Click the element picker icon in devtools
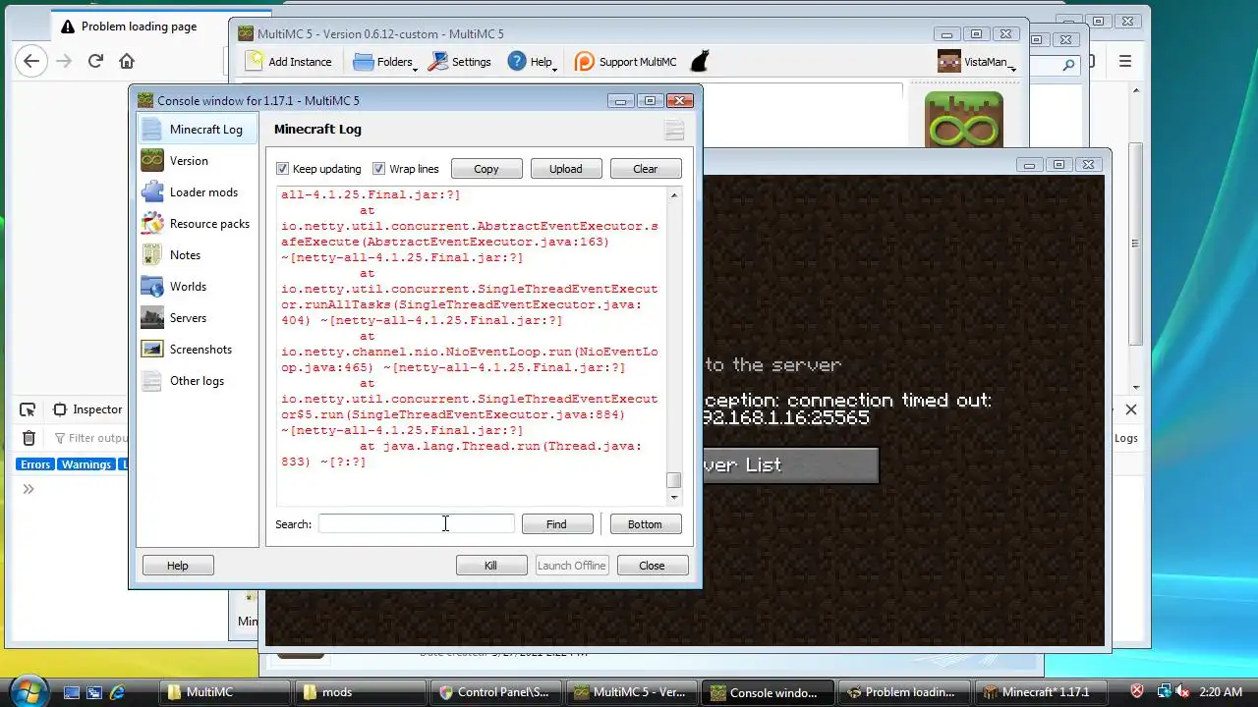Screen dimensions: 1258x707 (x=28, y=409)
